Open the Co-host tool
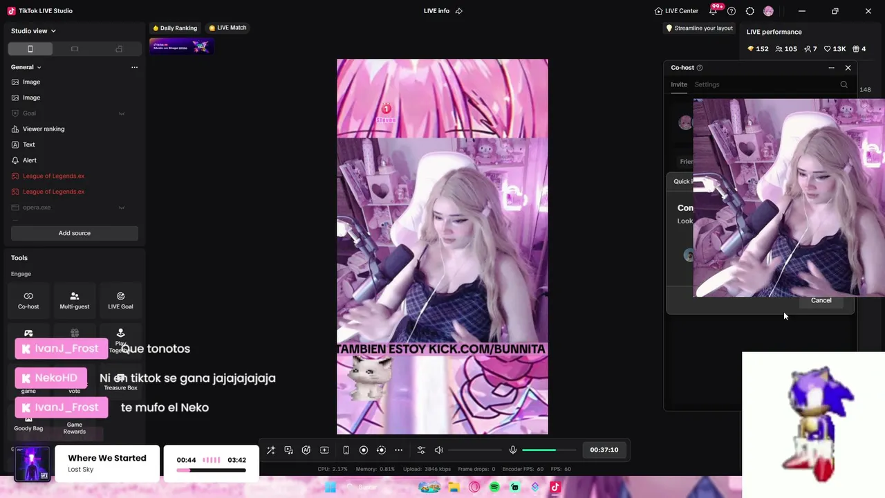 point(28,300)
